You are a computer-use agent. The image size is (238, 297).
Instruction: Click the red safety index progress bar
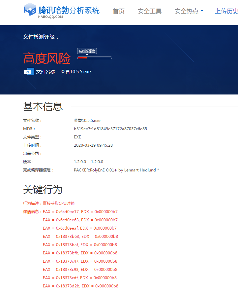[95, 58]
